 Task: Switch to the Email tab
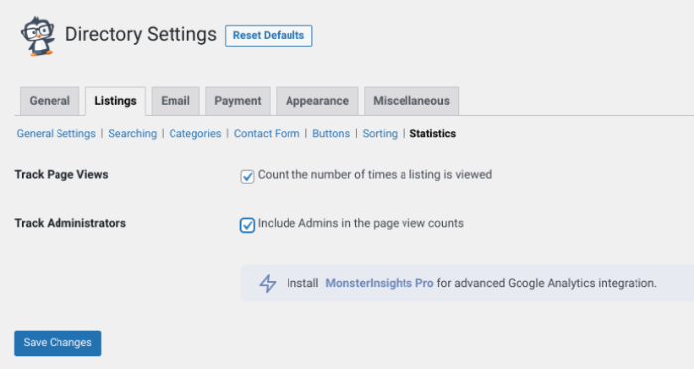coord(175,101)
